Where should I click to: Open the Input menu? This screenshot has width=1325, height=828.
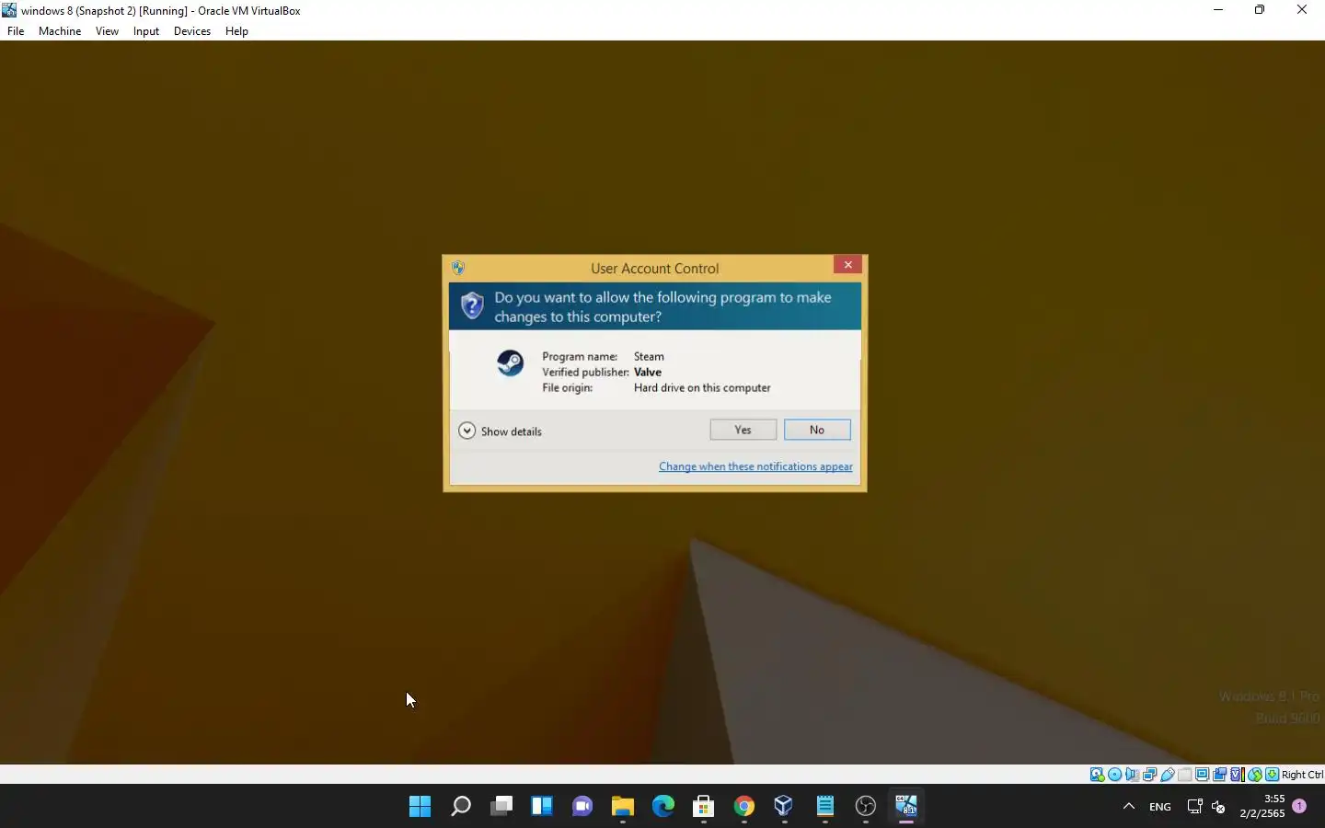tap(146, 31)
